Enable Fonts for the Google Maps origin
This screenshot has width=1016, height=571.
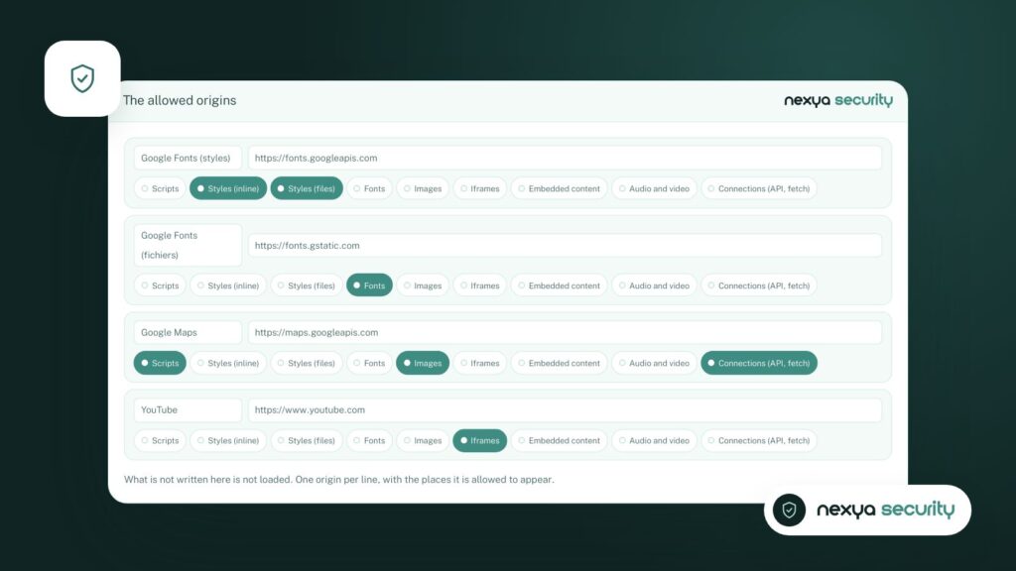coord(369,363)
